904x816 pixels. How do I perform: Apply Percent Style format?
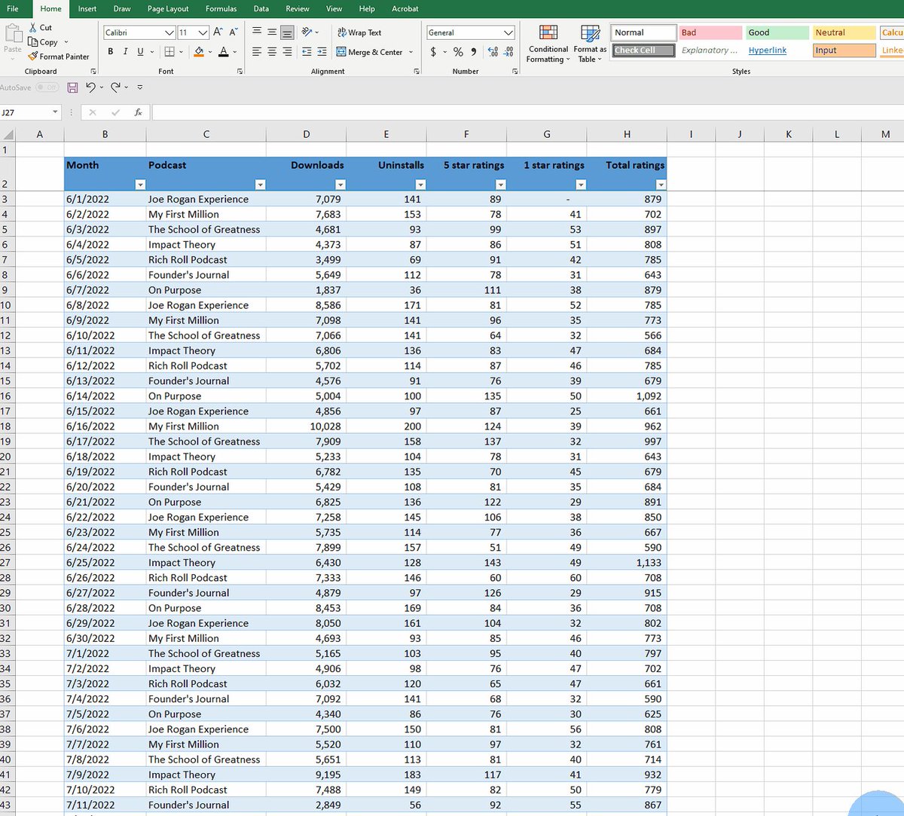click(458, 52)
